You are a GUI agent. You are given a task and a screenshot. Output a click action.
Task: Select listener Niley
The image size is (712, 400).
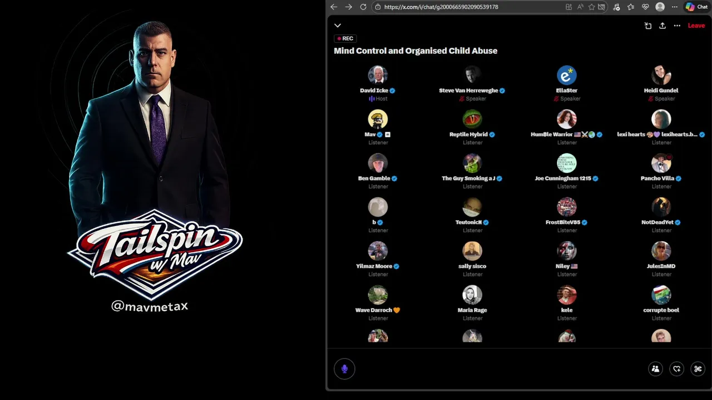[x=567, y=258]
